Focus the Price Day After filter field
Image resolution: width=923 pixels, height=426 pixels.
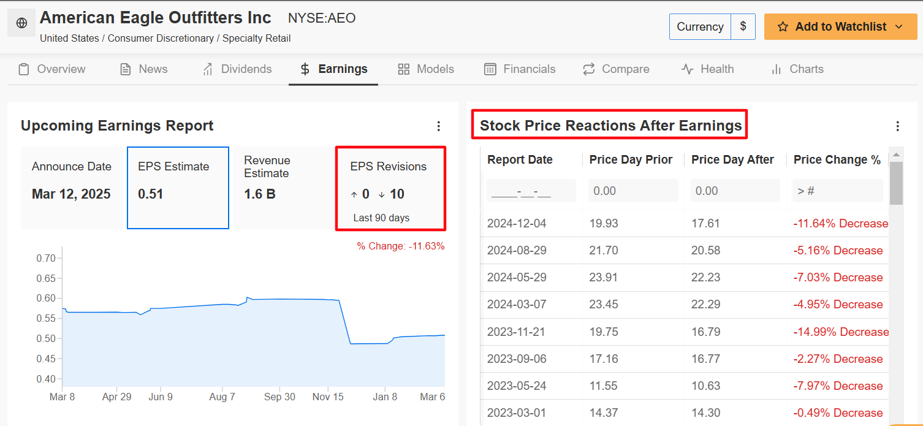pos(735,191)
